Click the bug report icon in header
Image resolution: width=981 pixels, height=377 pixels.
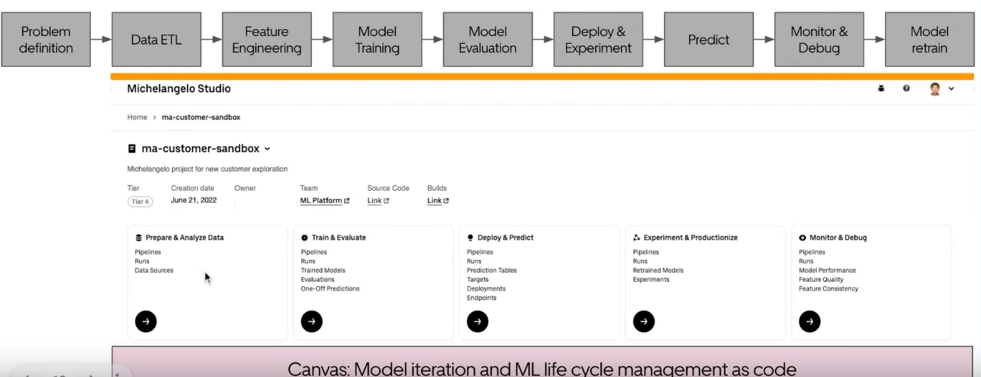(x=881, y=89)
